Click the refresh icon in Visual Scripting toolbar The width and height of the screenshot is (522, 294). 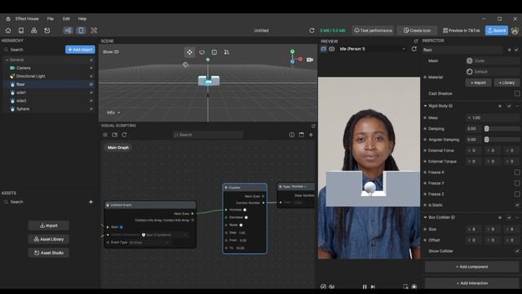[x=124, y=135]
